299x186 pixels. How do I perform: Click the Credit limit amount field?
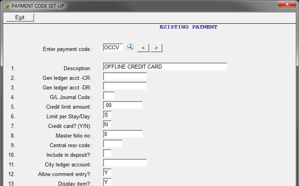(123, 105)
